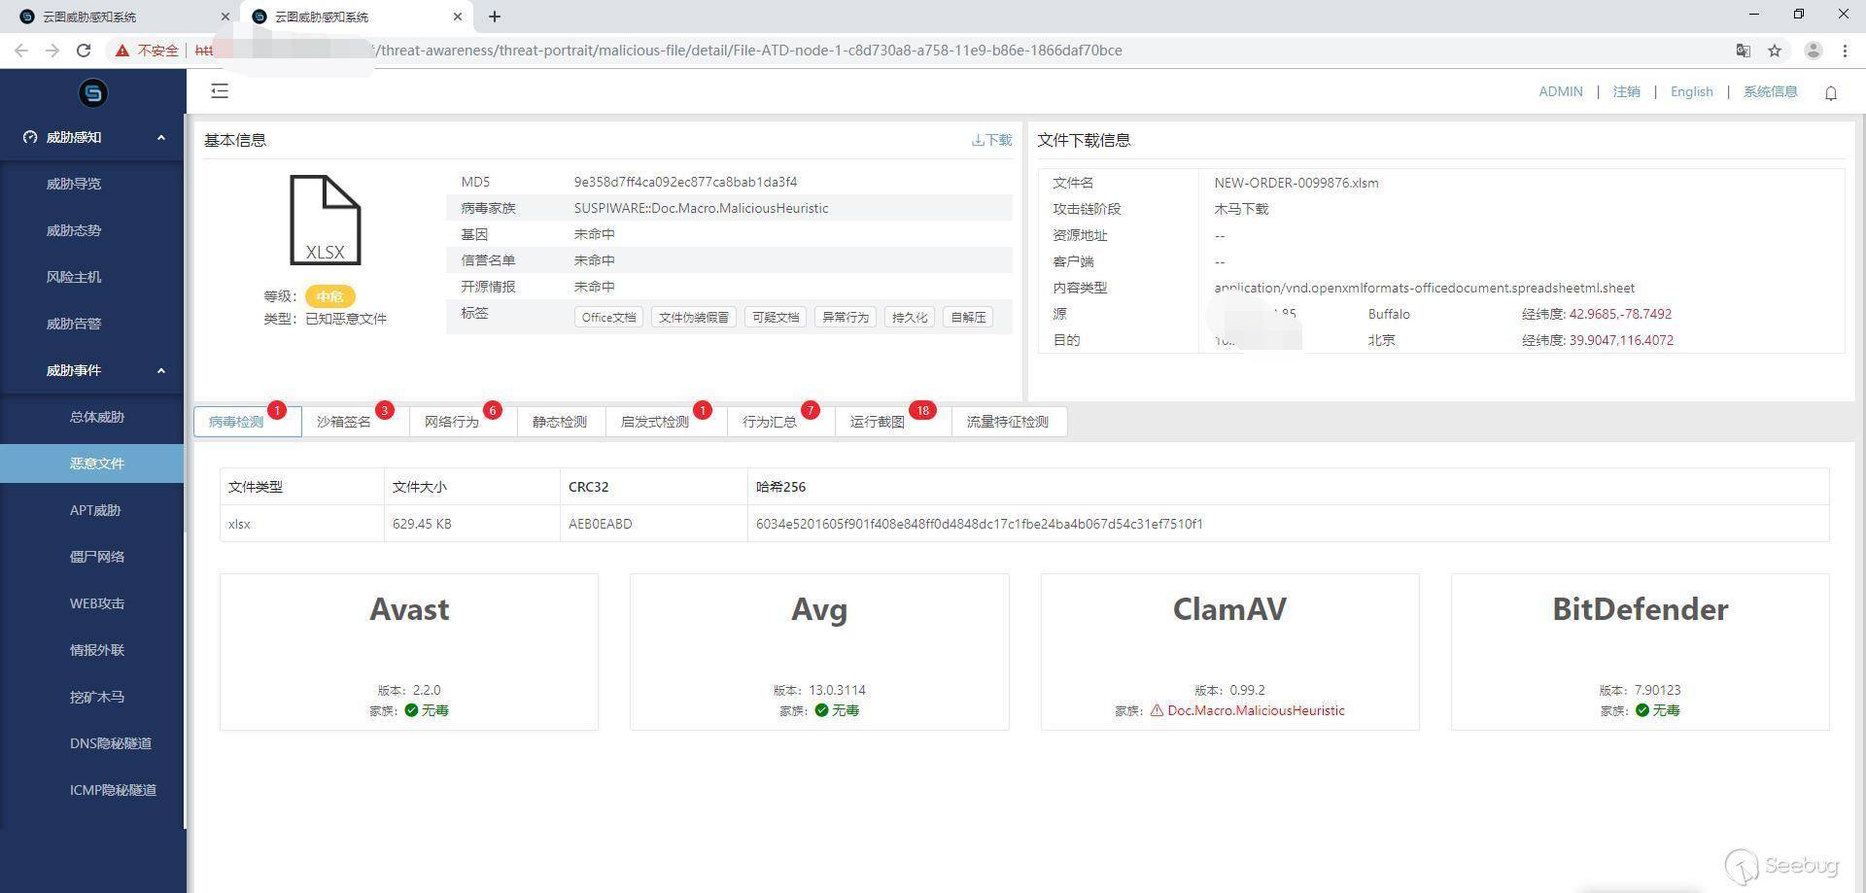Open a new browser tab
This screenshot has width=1866, height=893.
coord(495,17)
